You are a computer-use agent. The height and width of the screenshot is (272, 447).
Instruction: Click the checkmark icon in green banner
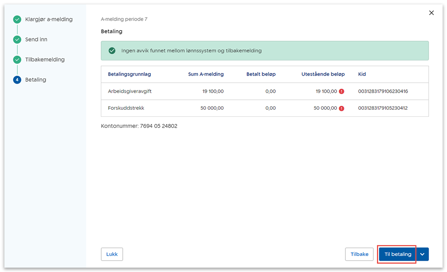[112, 51]
